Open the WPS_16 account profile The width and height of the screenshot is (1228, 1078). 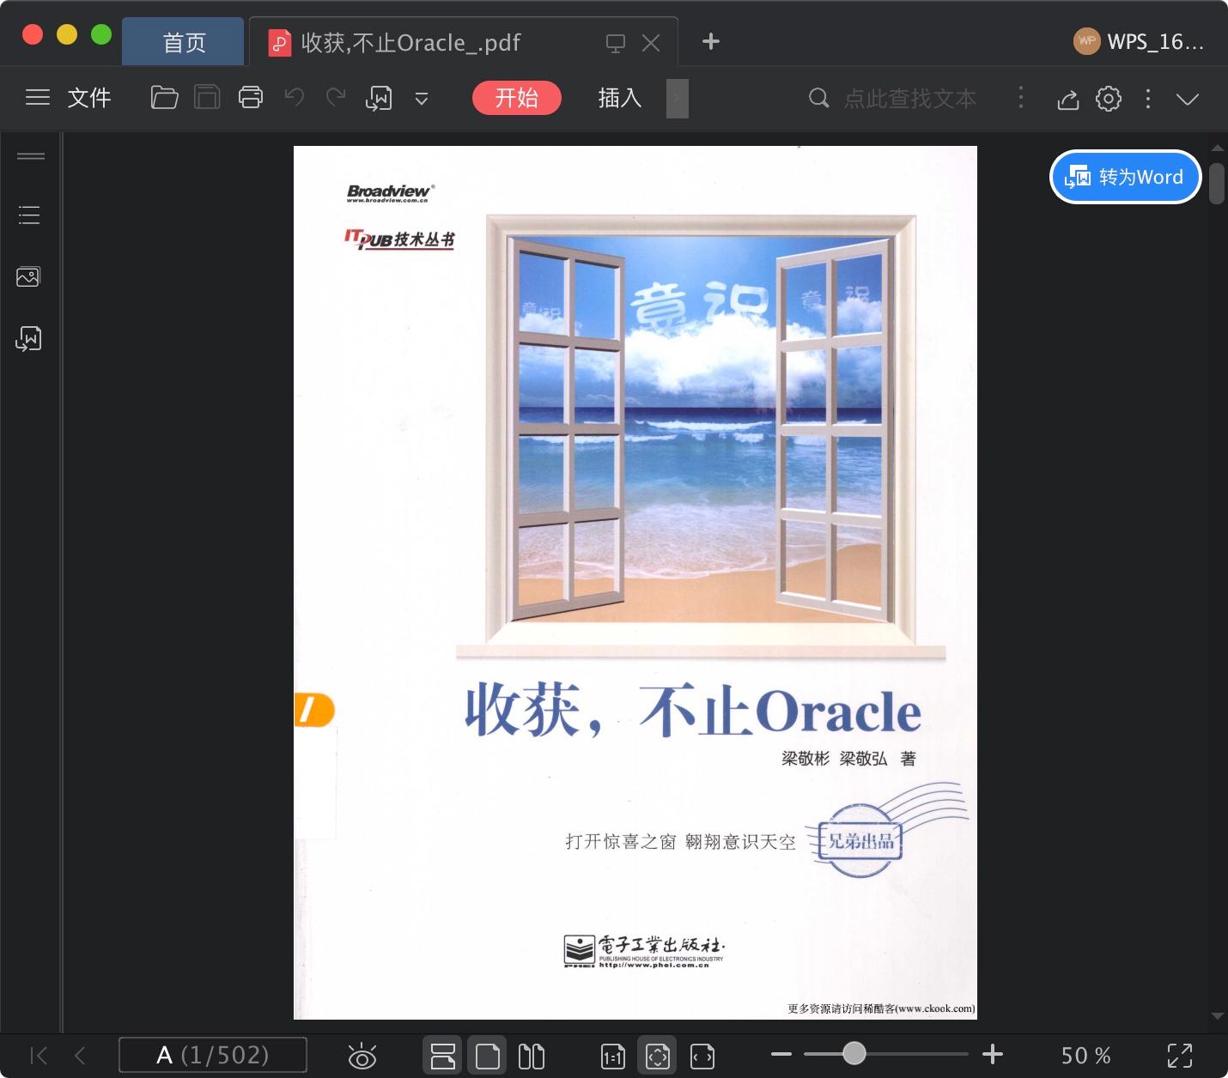1139,41
